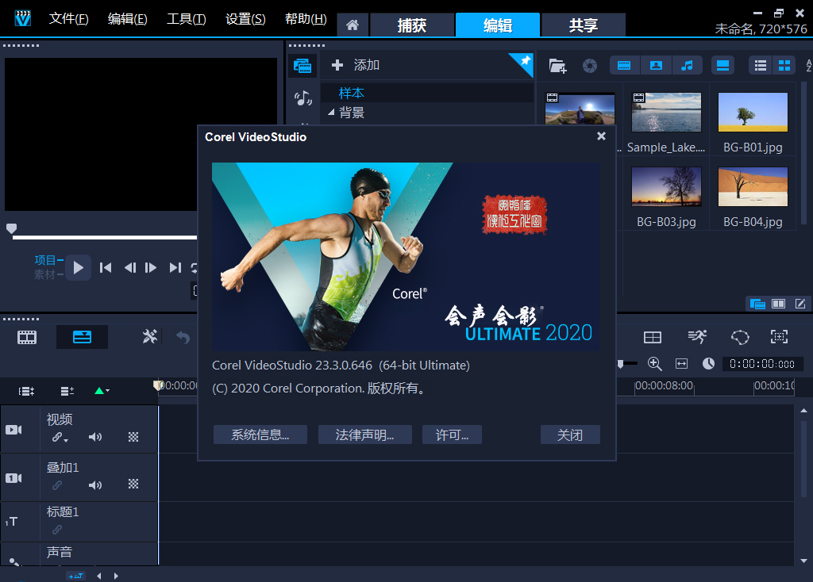The height and width of the screenshot is (582, 813).
Task: Open the motion tracking running-figure icon
Action: pos(697,337)
